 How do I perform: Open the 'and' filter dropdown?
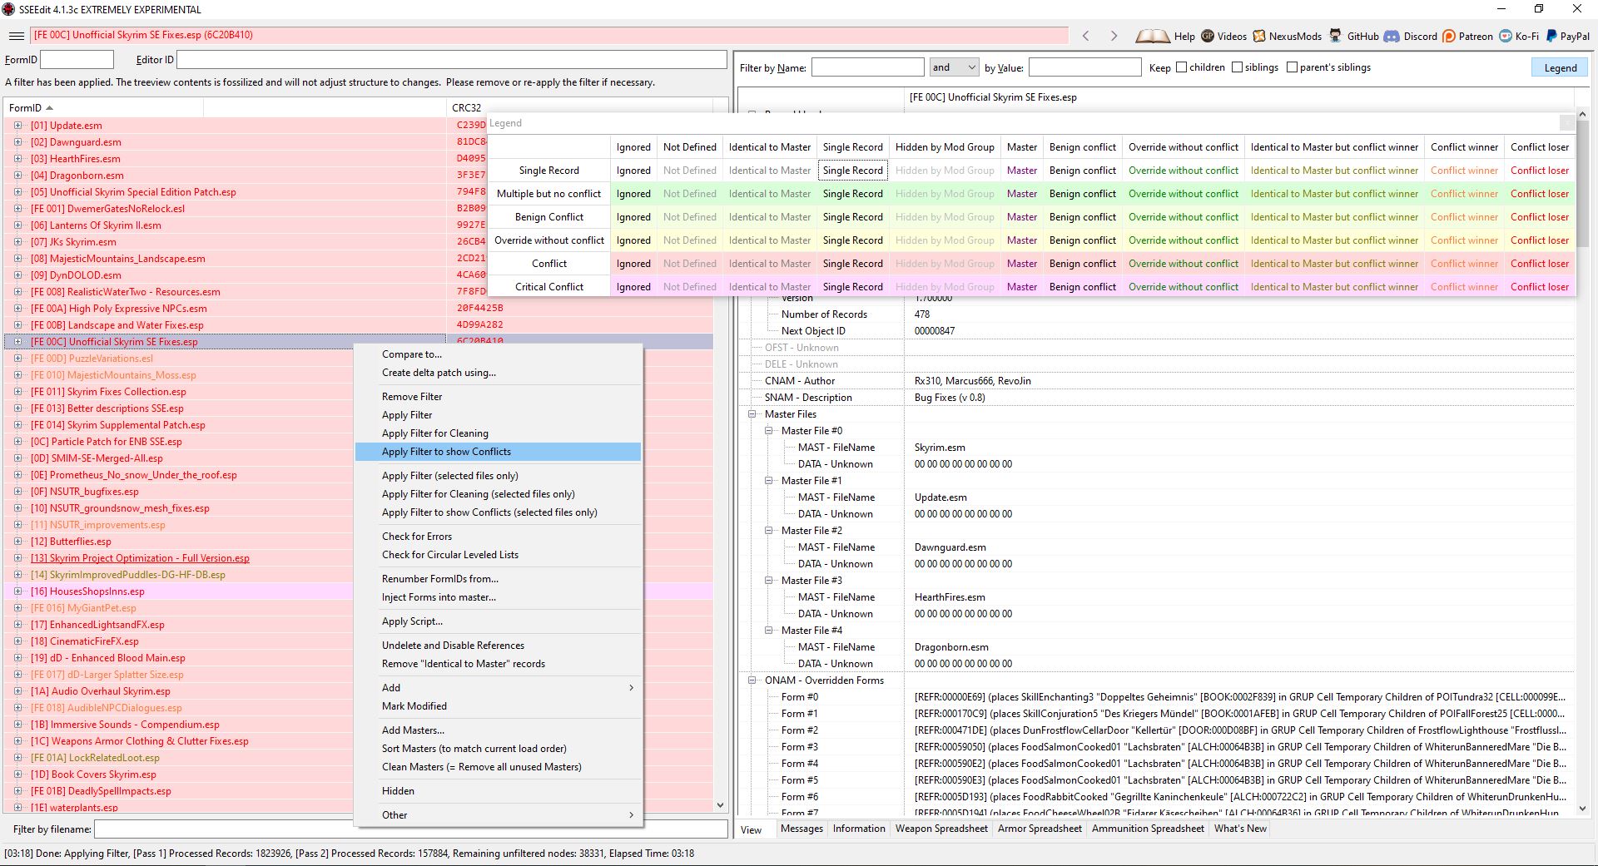[954, 67]
